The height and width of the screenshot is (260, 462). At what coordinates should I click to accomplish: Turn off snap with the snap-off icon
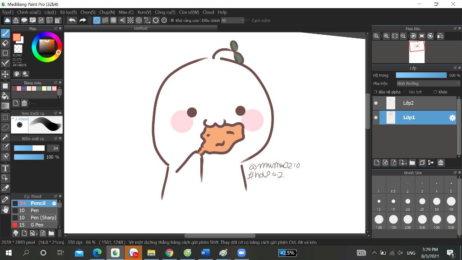click(97, 20)
